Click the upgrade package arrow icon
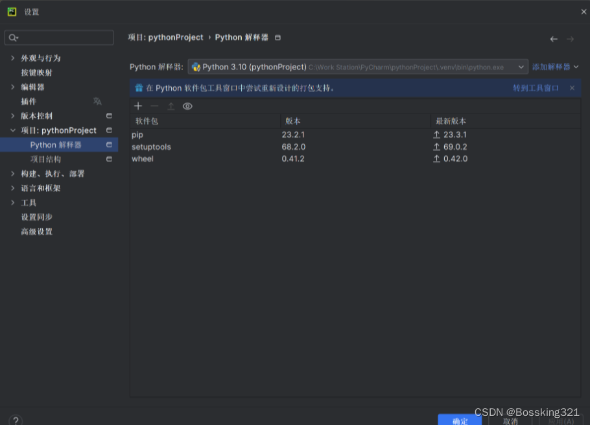Image resolution: width=590 pixels, height=425 pixels. [x=171, y=106]
